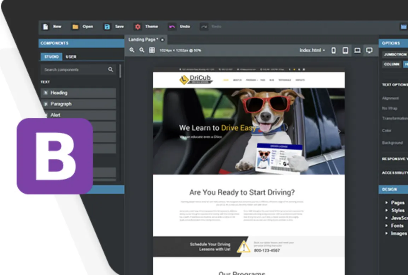Expand the Images tree node

point(386,233)
